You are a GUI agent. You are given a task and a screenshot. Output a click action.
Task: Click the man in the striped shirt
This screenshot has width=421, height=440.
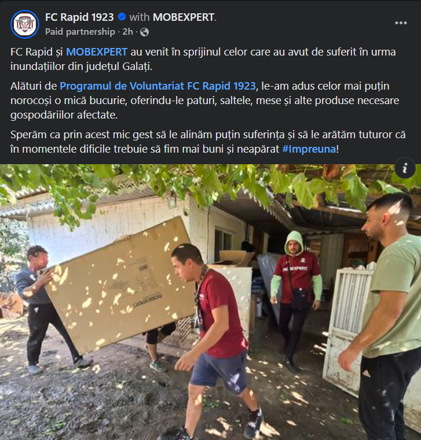(45, 310)
